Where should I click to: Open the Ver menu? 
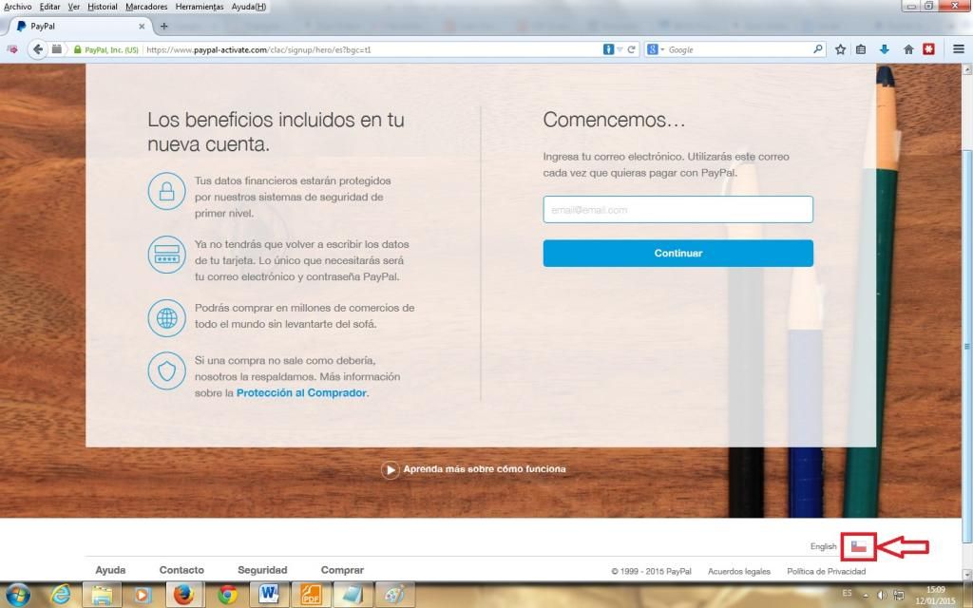[x=74, y=7]
